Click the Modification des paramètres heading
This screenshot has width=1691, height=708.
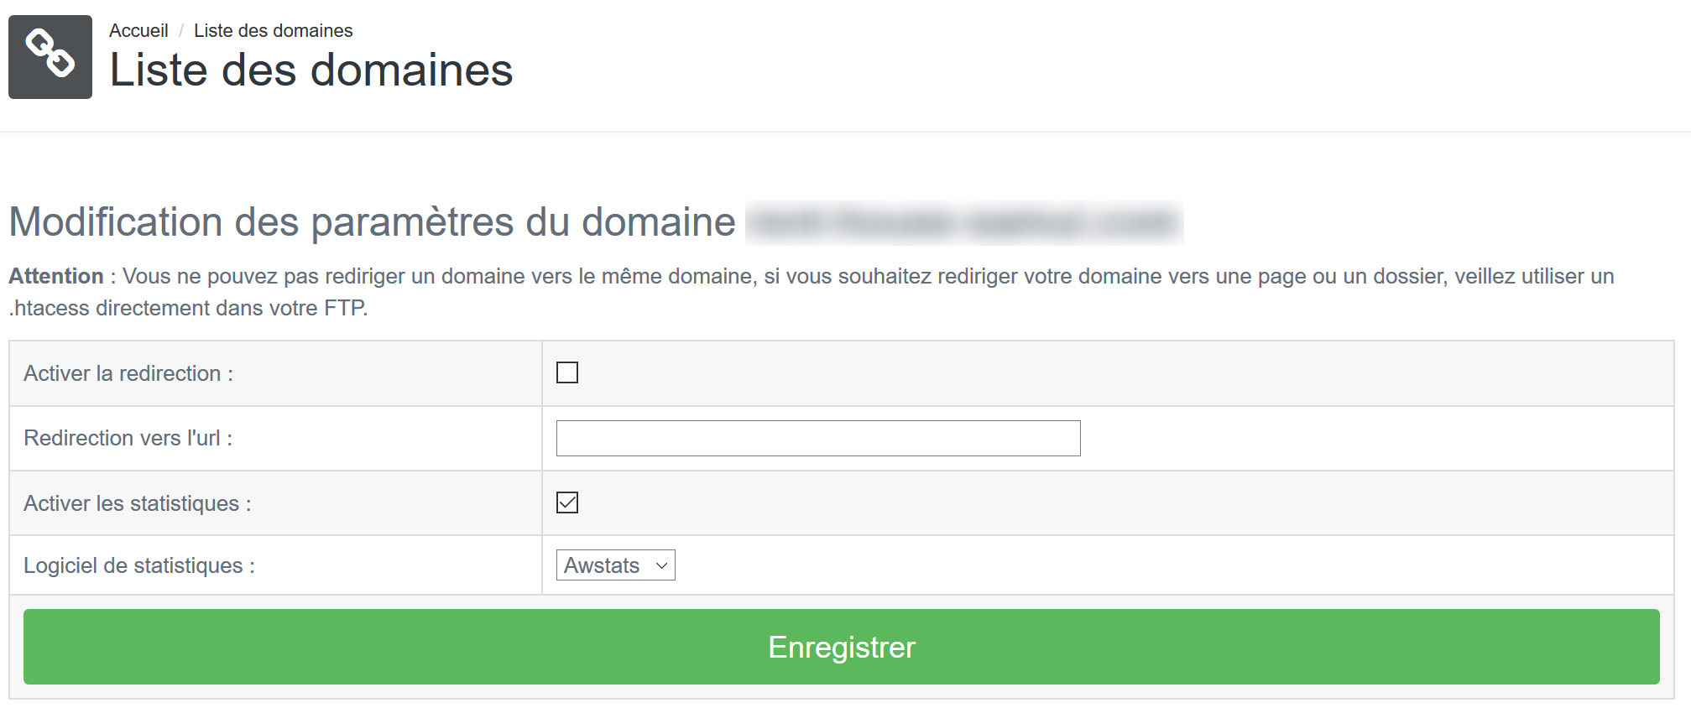click(372, 222)
